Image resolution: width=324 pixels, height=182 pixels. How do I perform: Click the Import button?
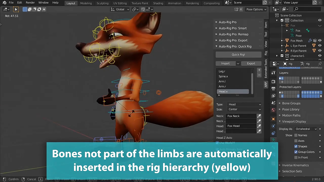225,63
